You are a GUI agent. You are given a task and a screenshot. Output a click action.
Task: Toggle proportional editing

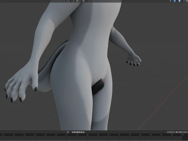click(83, 1)
